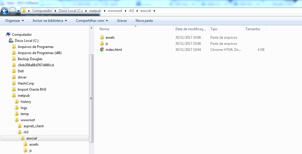
Task: Select the HashiCorp folder in tree
Action: pos(26,83)
